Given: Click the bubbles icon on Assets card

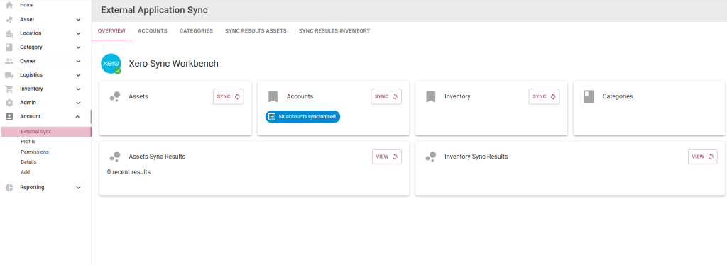Looking at the screenshot, I should [115, 96].
